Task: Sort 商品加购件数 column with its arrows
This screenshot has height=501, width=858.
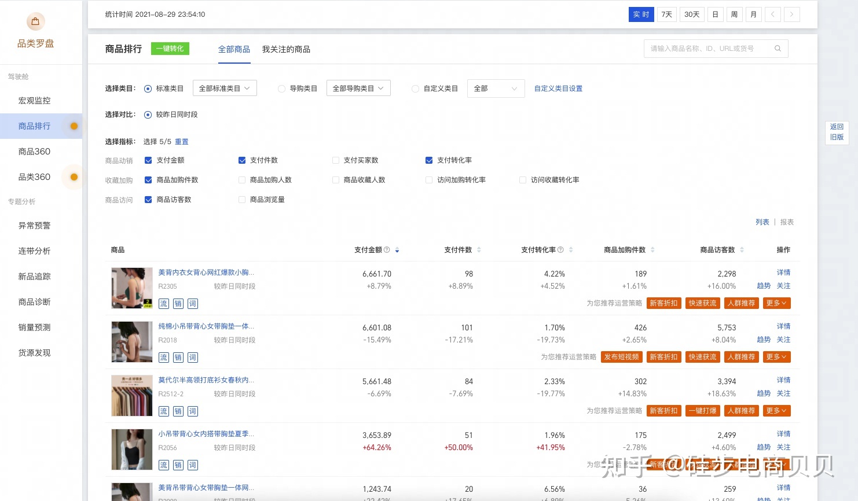Action: (x=652, y=250)
